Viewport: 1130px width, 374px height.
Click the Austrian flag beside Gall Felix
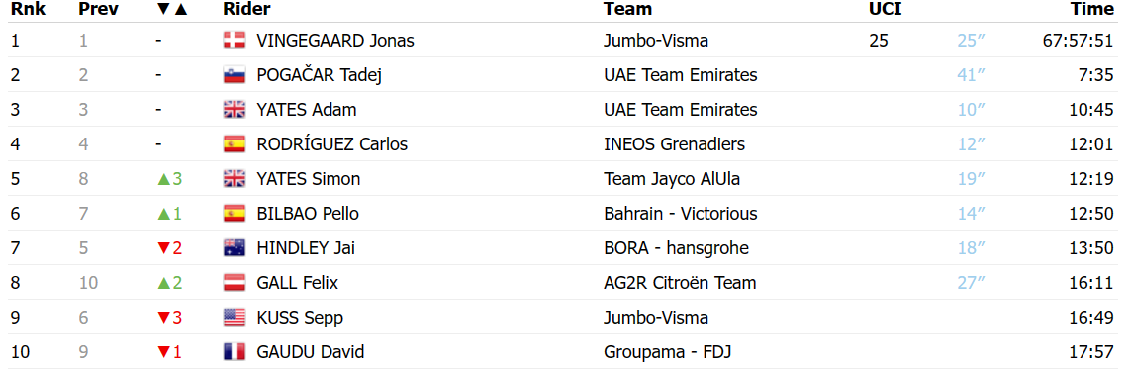coord(235,283)
